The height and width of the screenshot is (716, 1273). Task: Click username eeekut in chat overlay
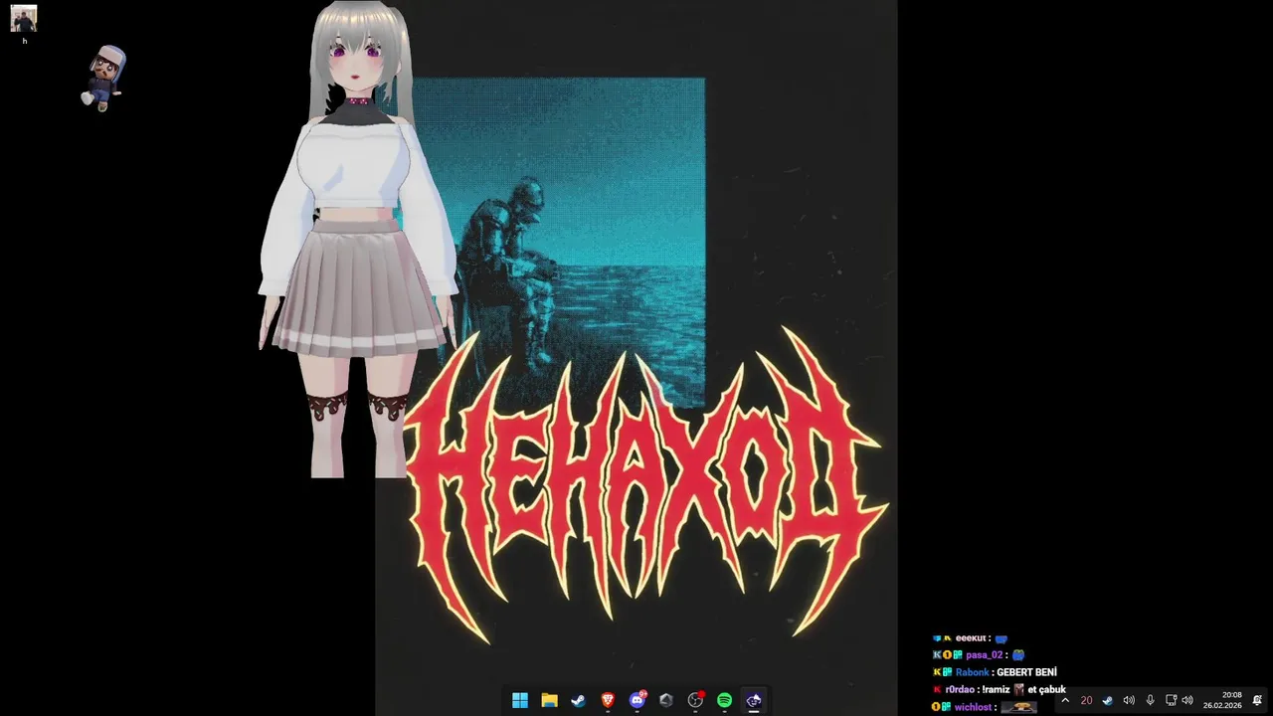(x=971, y=637)
